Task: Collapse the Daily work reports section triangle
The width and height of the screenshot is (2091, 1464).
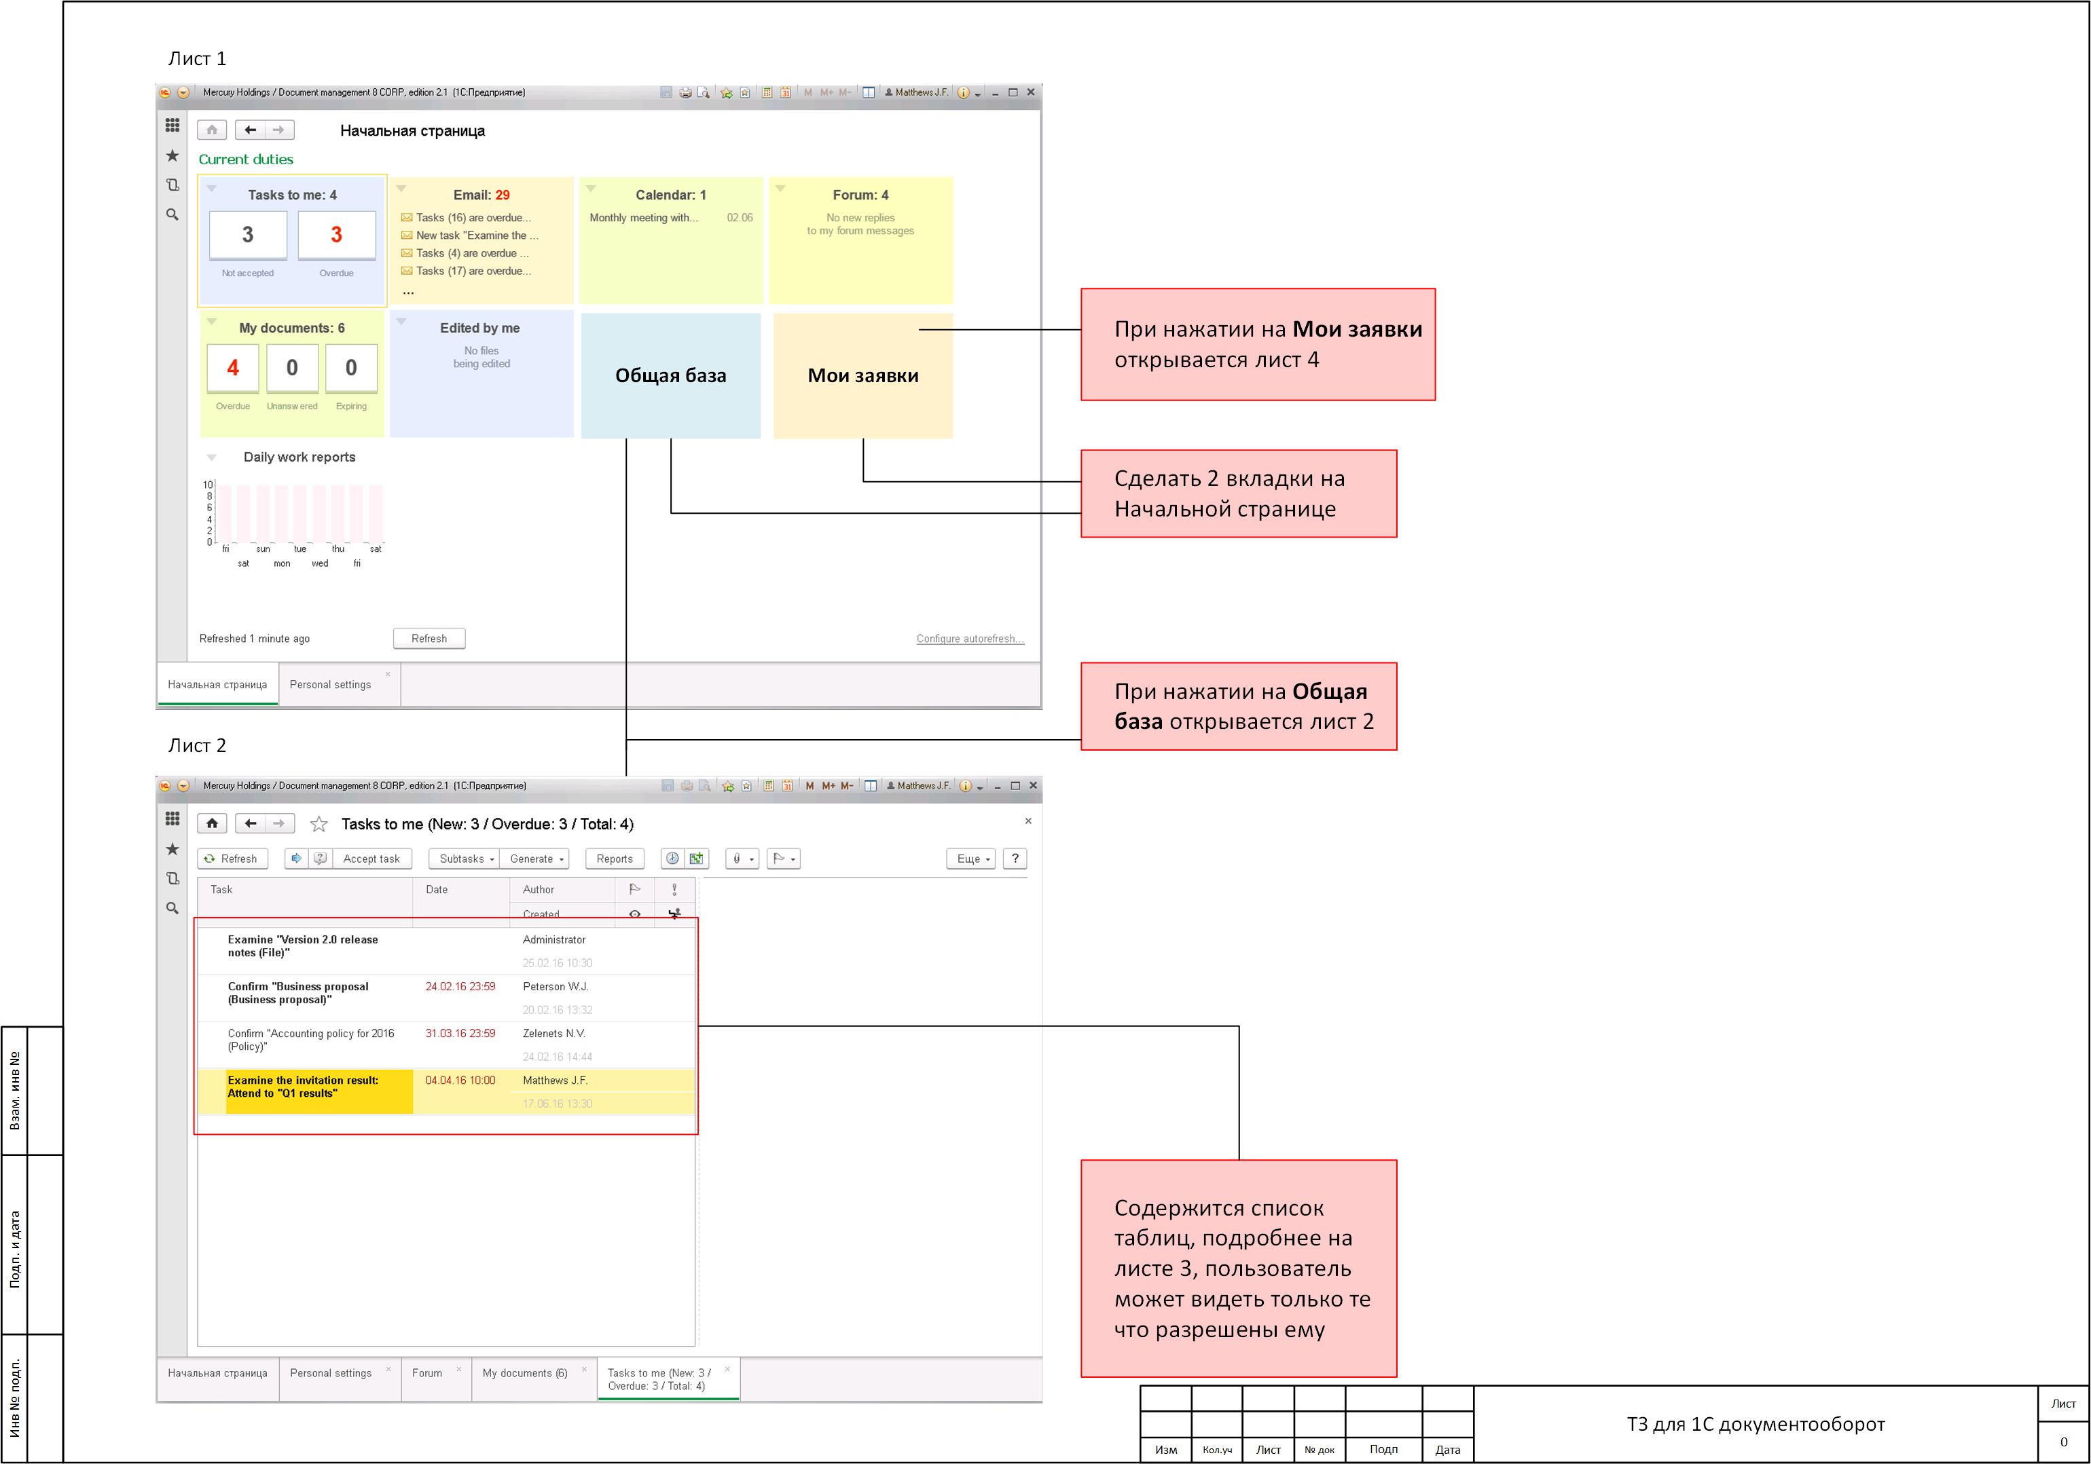Action: click(x=211, y=457)
